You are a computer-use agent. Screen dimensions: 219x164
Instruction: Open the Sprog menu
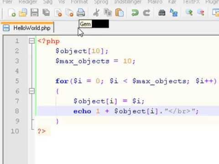pyautogui.click(x=101, y=2)
